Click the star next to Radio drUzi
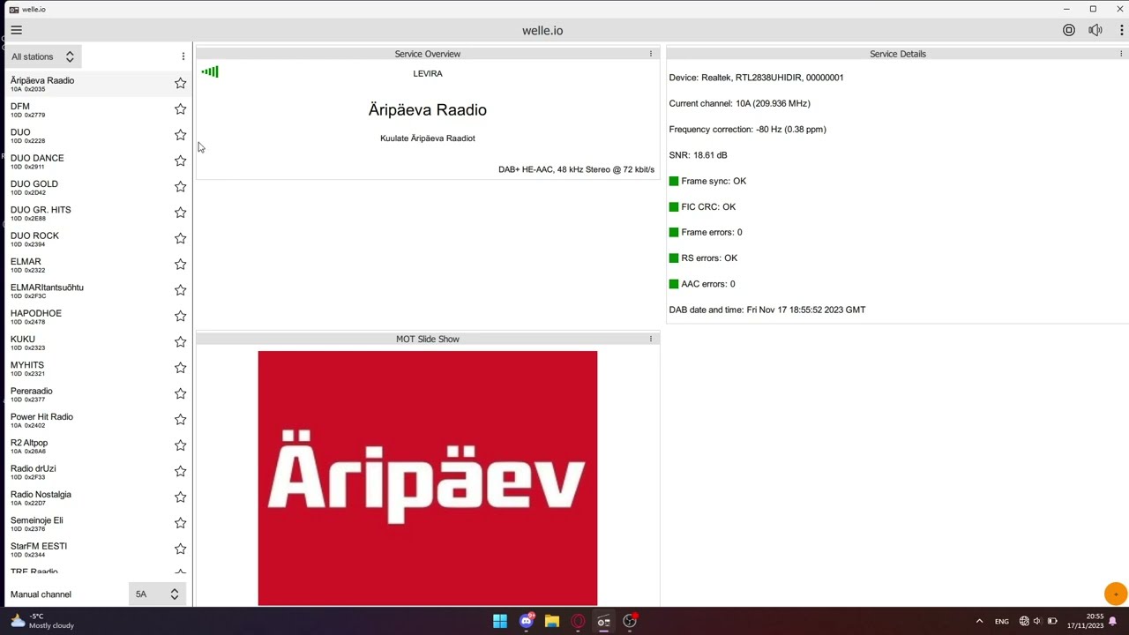Viewport: 1129px width, 635px height. coord(180,471)
